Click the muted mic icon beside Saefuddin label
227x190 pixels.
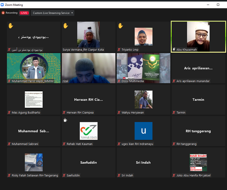click(64, 175)
